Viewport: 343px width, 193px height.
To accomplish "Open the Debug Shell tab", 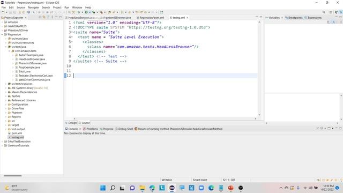I will (x=124, y=129).
